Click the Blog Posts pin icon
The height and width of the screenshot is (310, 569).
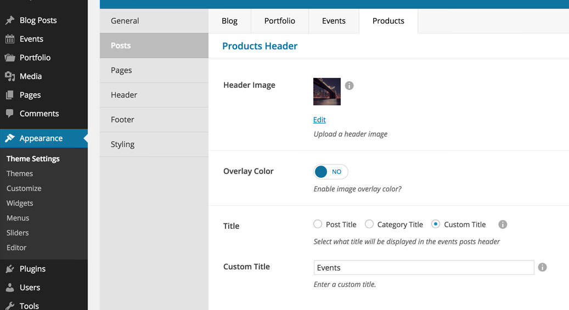[10, 20]
